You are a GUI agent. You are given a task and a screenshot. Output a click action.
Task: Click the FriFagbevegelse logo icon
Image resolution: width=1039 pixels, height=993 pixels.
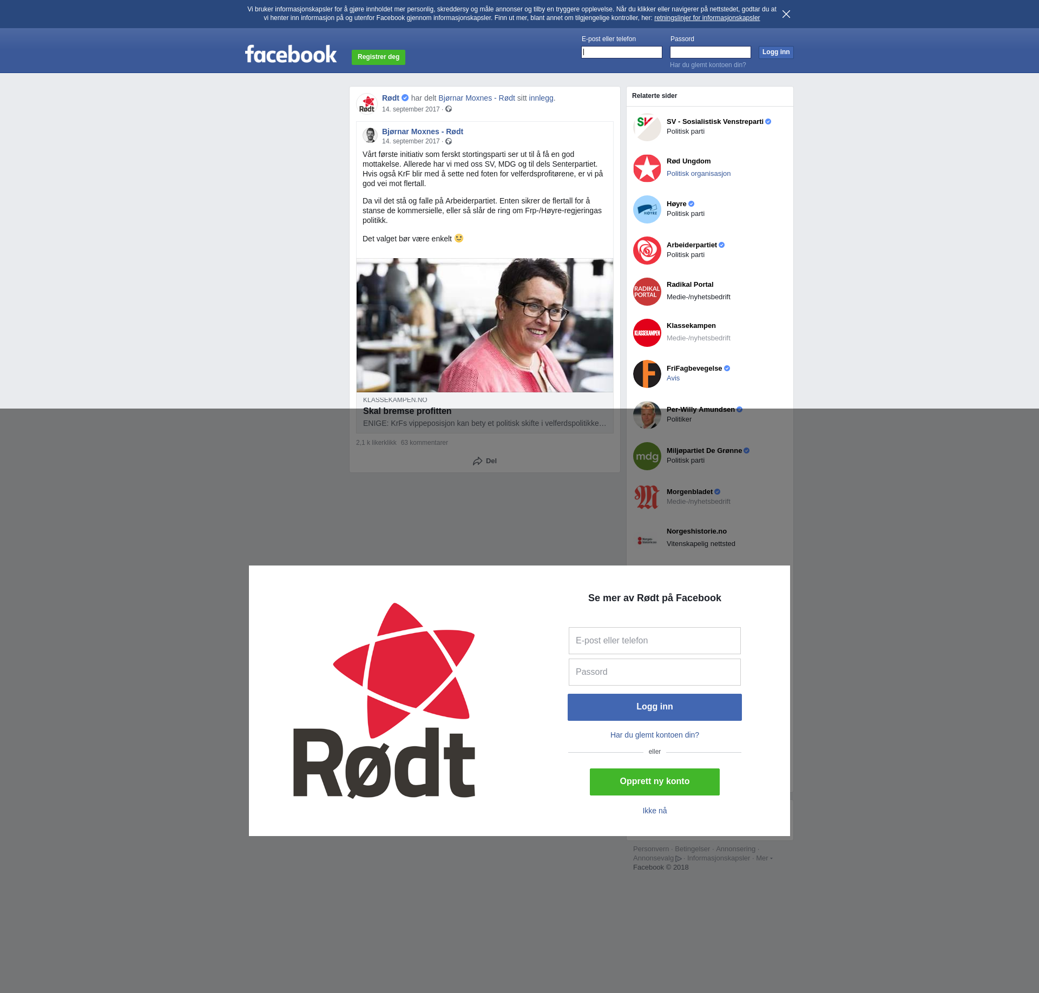[x=647, y=374]
